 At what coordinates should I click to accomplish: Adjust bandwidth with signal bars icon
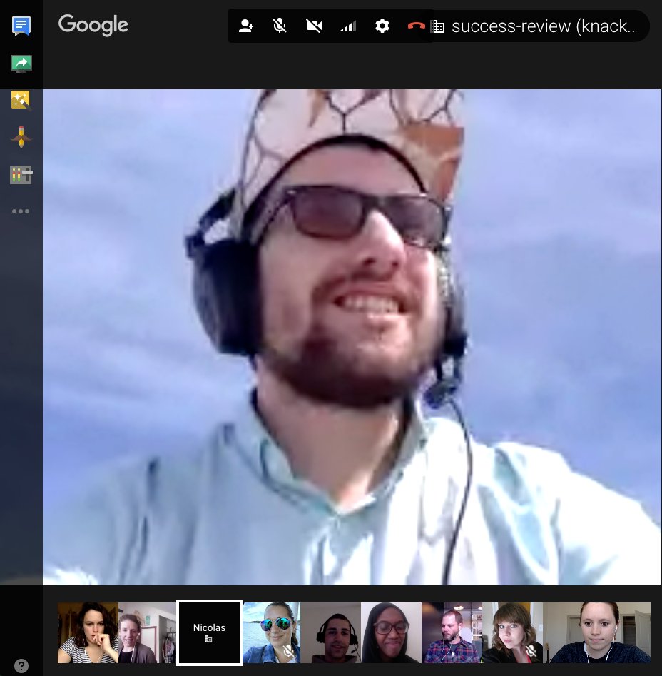click(x=348, y=26)
